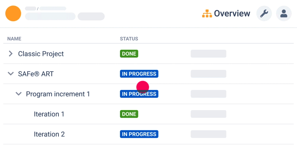The image size is (297, 148).
Task: Click the grey placeholder in Iteration 1 row
Action: coord(208,114)
